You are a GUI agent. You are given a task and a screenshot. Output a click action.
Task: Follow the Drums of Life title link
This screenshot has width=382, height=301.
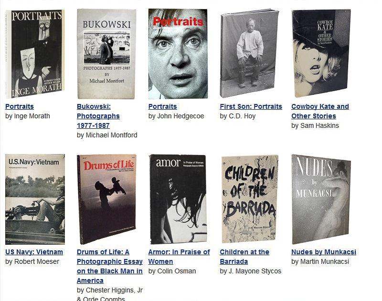coord(110,266)
